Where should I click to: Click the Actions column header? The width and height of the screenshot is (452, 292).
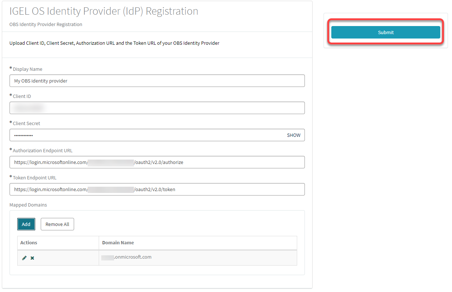coord(29,242)
